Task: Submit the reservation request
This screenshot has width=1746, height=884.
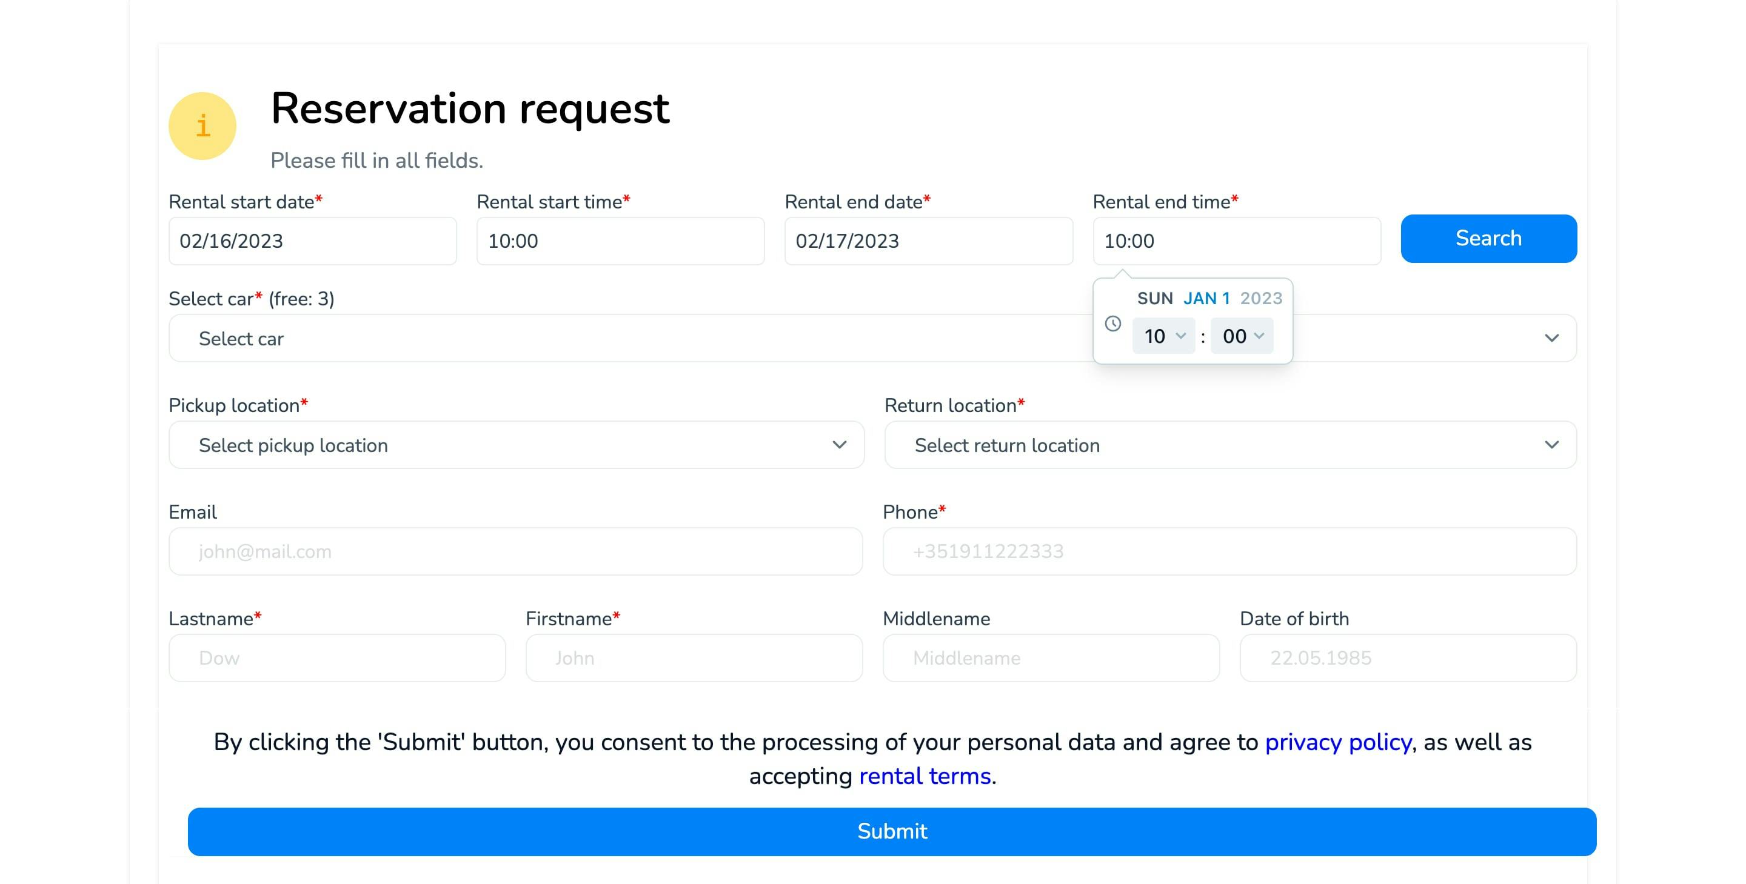Action: tap(892, 831)
